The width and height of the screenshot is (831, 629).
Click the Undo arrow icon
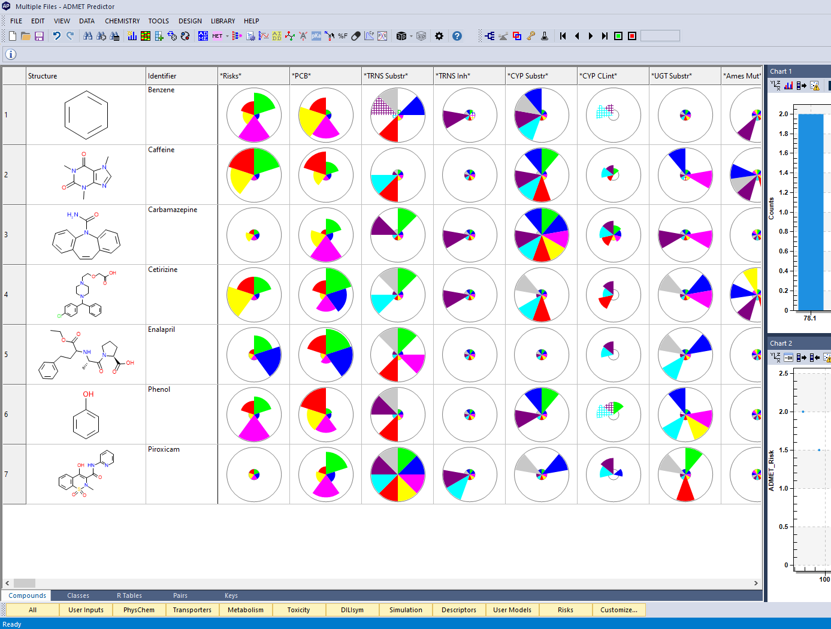[56, 36]
